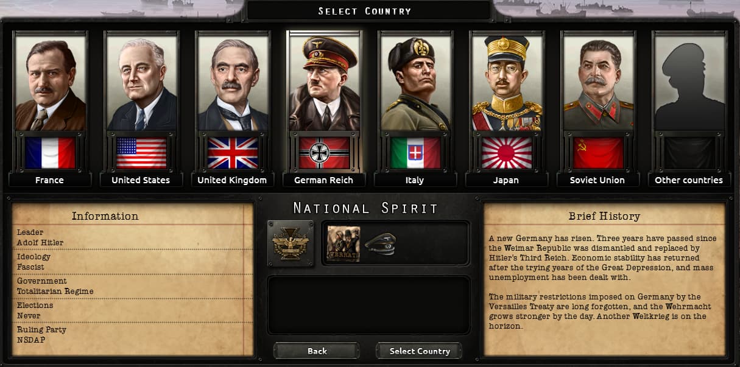This screenshot has height=367, width=740.
Task: Click the Other countries label
Action: 689,180
